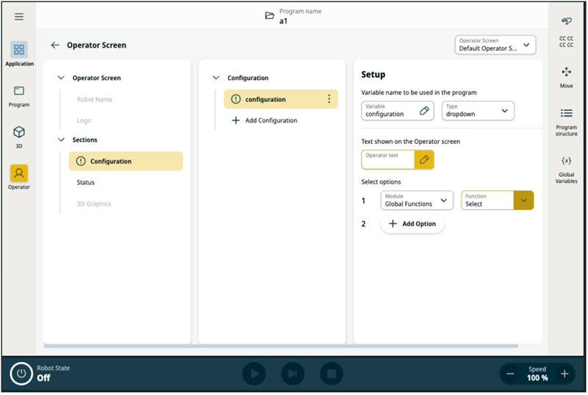Open the Type dropdown

click(478, 111)
